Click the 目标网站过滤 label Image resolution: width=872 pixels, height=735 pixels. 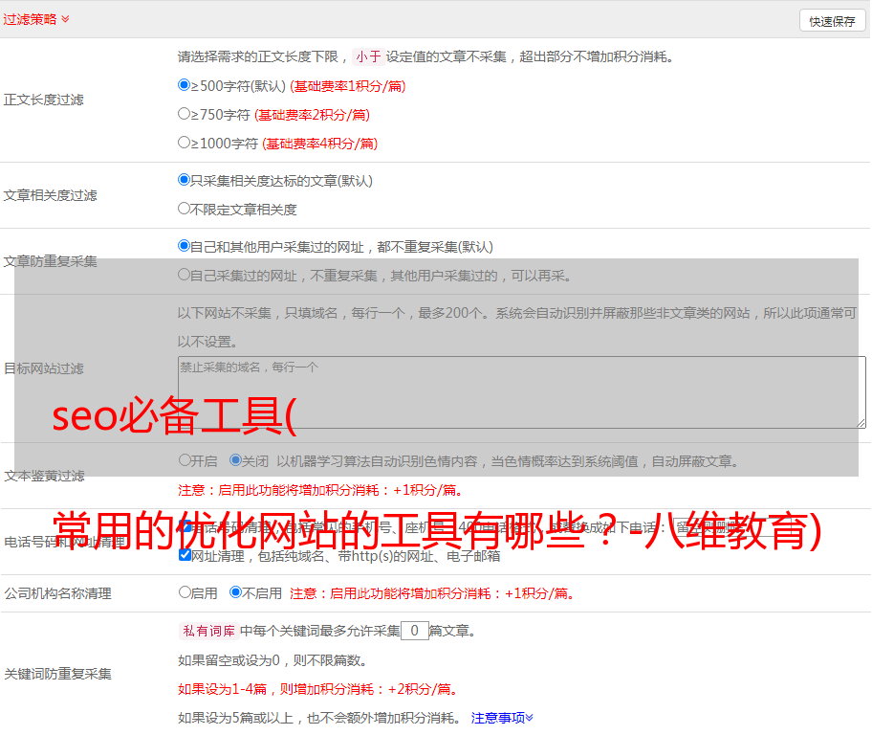click(x=43, y=368)
